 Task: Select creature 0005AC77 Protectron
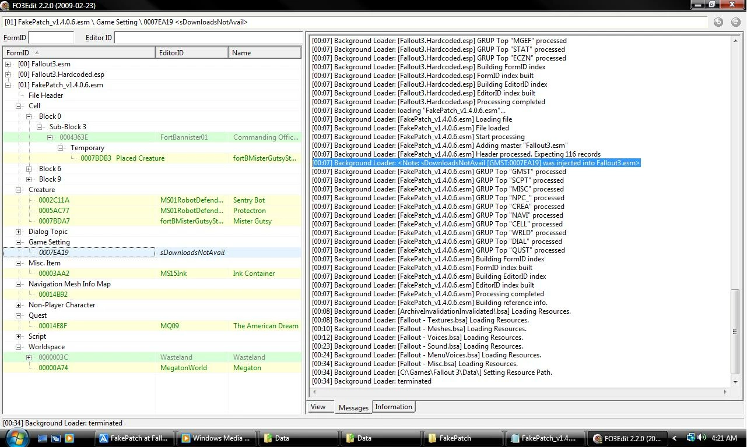coord(152,211)
